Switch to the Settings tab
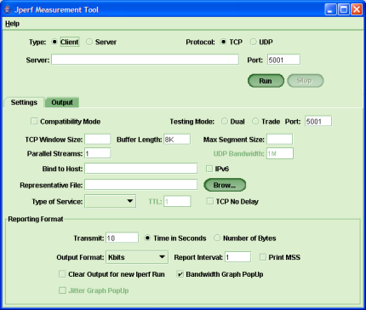This screenshot has width=366, height=310. click(x=24, y=102)
